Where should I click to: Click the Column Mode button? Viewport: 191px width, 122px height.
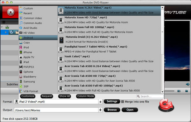(86, 96)
